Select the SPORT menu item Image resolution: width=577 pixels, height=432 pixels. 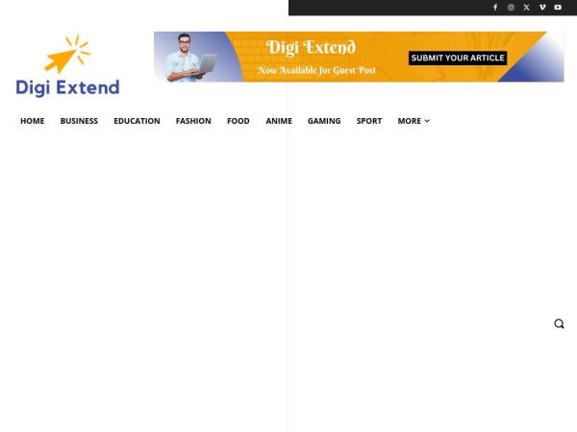(369, 121)
